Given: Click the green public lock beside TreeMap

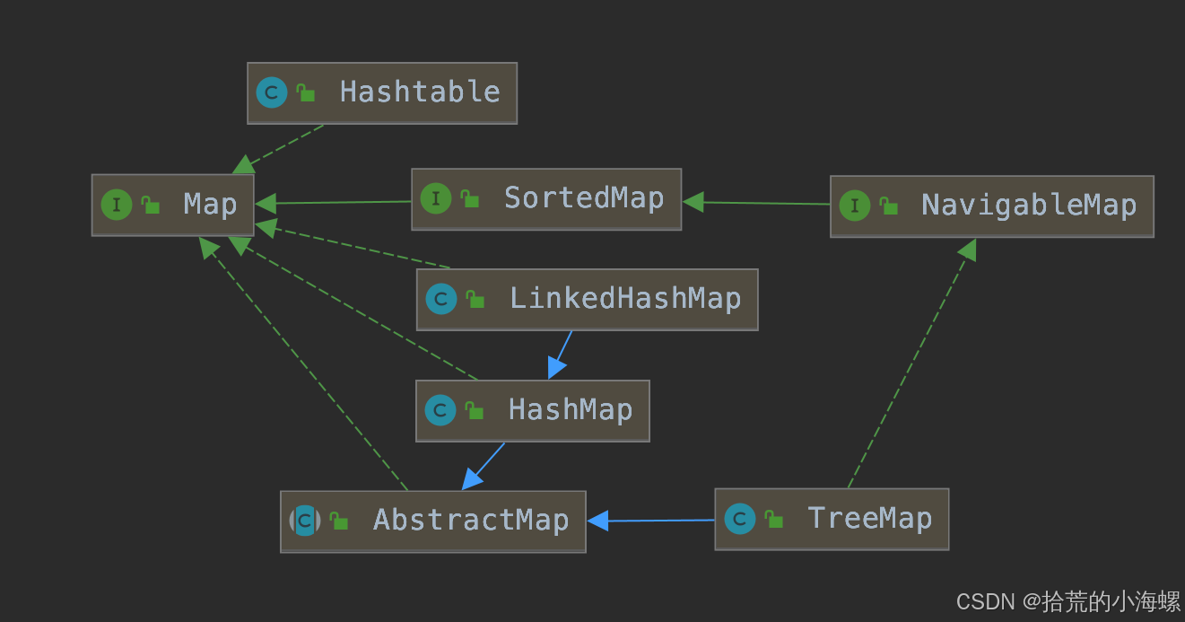Looking at the screenshot, I should click(x=774, y=519).
